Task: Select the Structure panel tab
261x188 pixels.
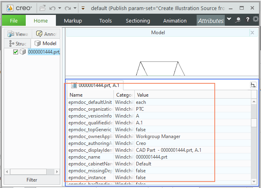Action: click(18, 43)
